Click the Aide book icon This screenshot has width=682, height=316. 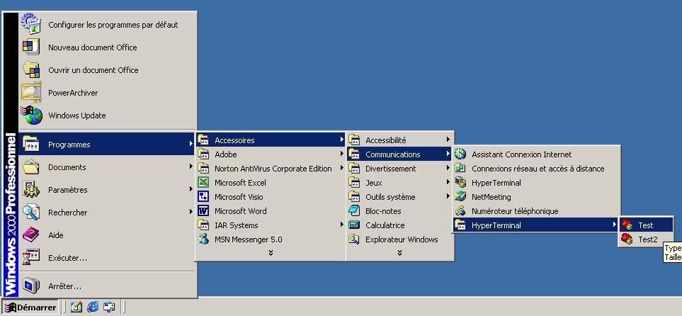point(31,235)
